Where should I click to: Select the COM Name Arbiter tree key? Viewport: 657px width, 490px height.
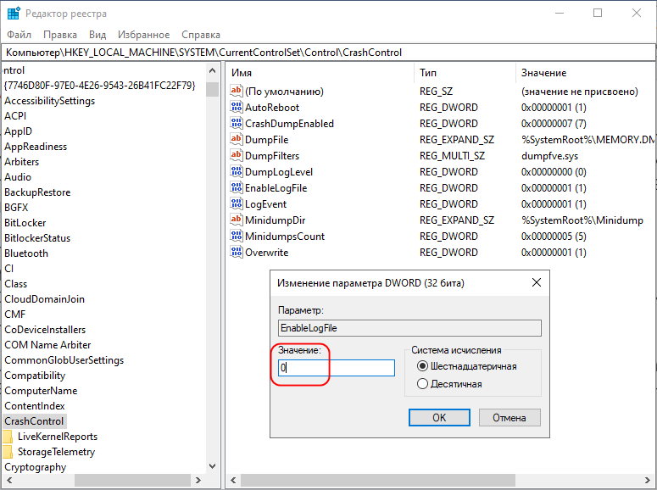coord(47,344)
